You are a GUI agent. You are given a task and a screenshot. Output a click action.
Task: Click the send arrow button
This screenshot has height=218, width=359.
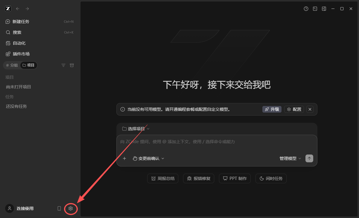click(x=309, y=158)
